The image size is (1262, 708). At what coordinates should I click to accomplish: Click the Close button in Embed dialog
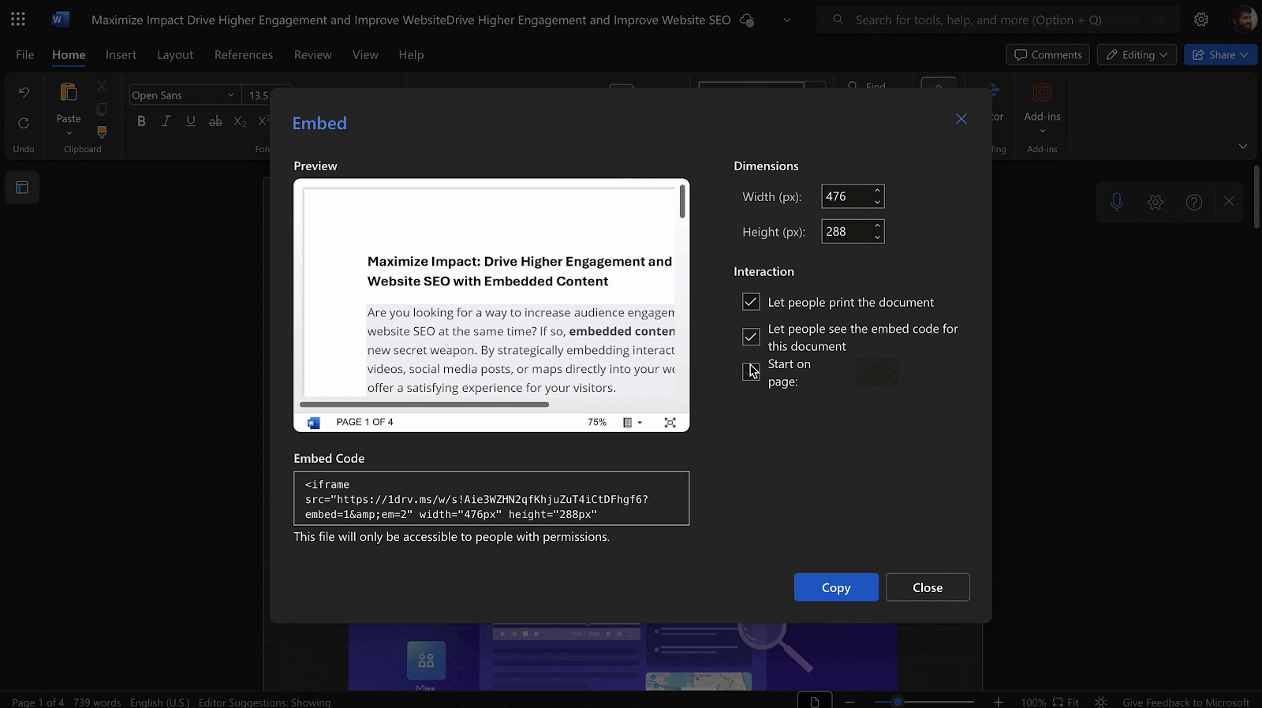coord(928,587)
